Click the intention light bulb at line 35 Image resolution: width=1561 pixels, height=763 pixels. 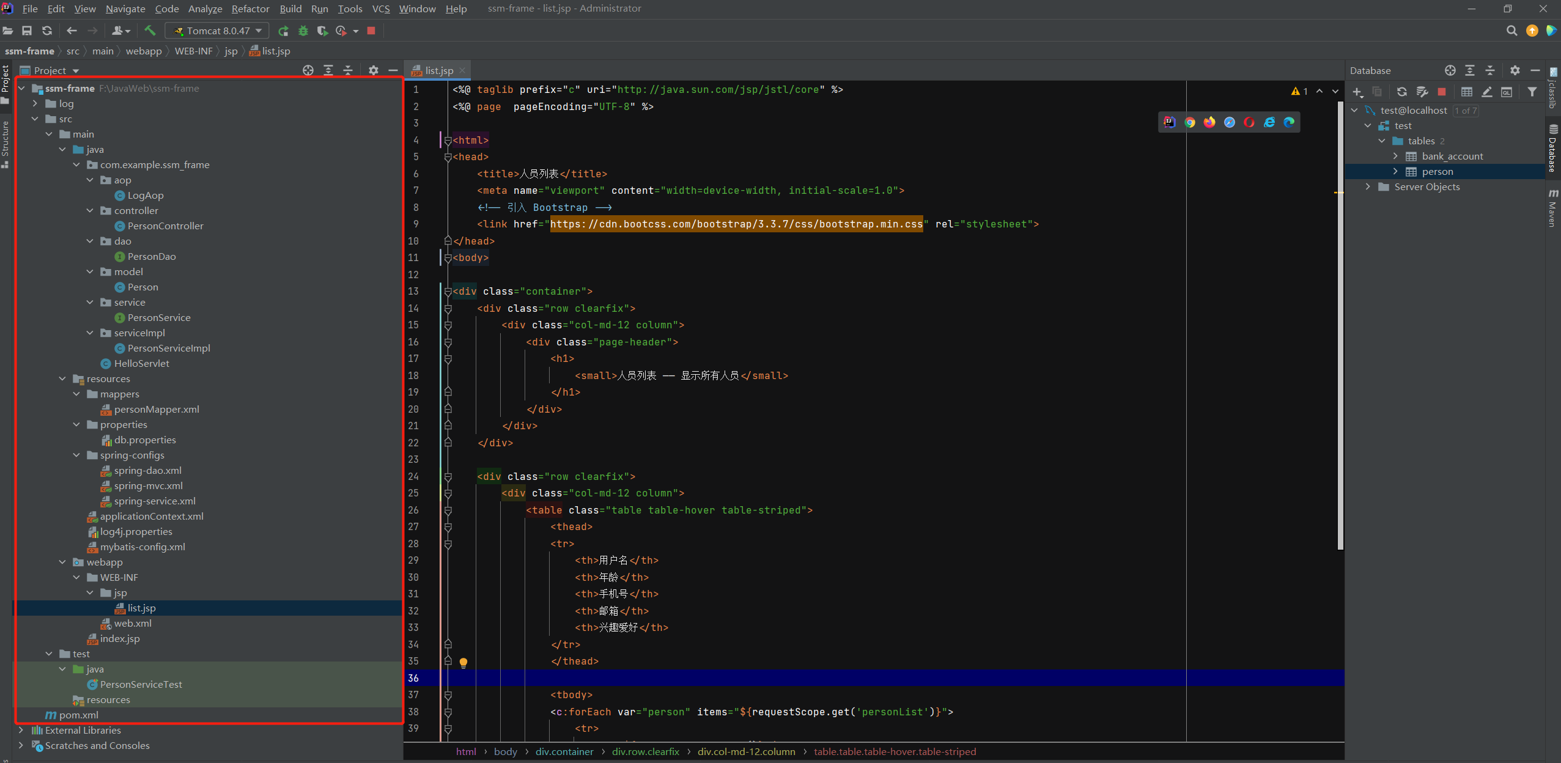pos(463,663)
